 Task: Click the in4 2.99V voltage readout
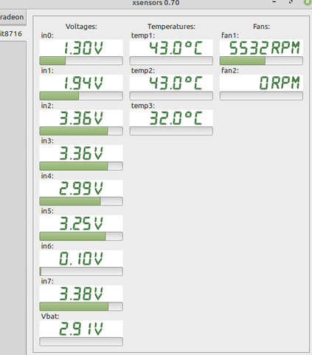(x=81, y=189)
